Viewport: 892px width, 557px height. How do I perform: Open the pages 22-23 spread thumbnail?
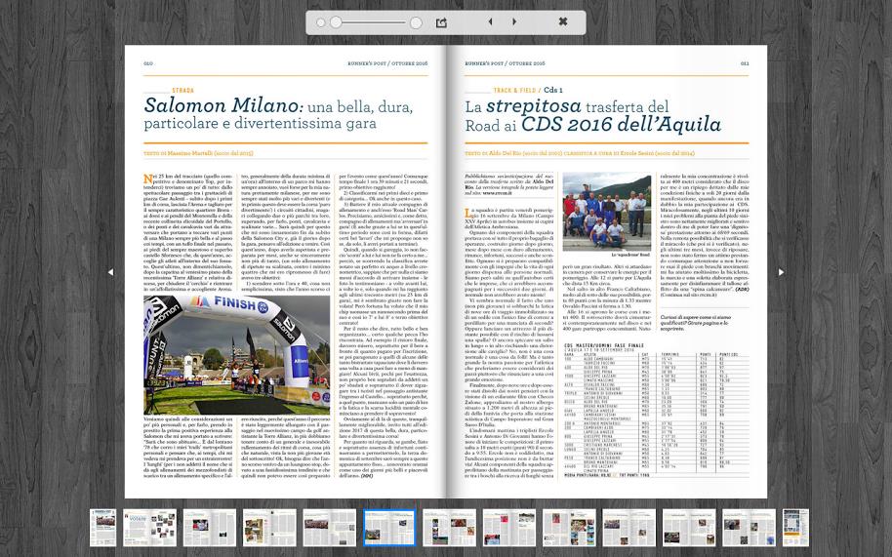[750, 528]
